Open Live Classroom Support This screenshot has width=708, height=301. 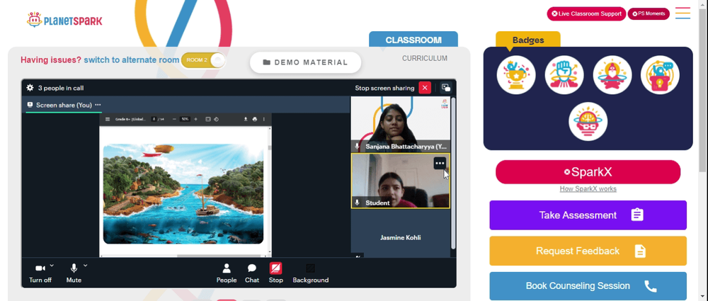point(586,13)
